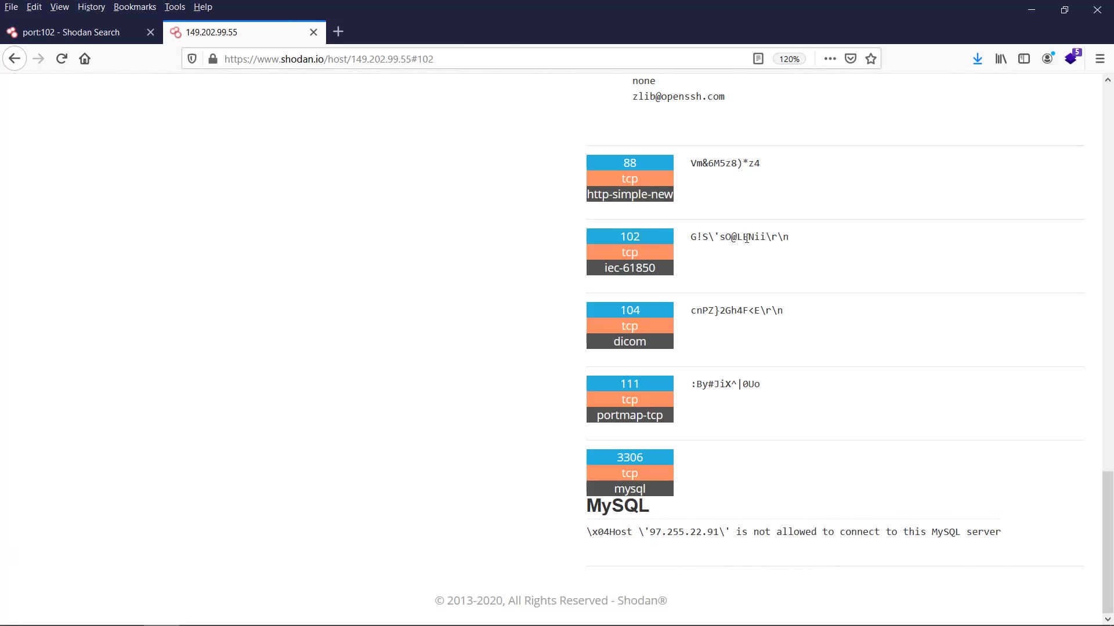This screenshot has height=626, width=1114.
Task: Open a new tab
Action: 338,32
